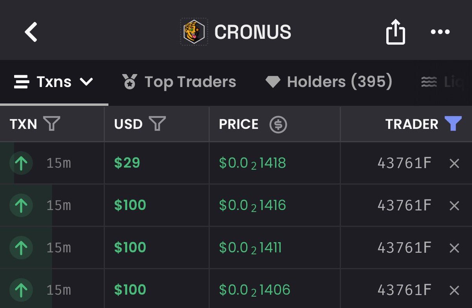
Task: Tap green buy arrow on $0.0₂1411 row
Action: [21, 248]
